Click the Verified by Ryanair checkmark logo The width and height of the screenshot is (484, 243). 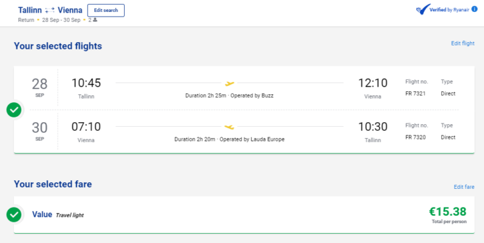coord(423,9)
